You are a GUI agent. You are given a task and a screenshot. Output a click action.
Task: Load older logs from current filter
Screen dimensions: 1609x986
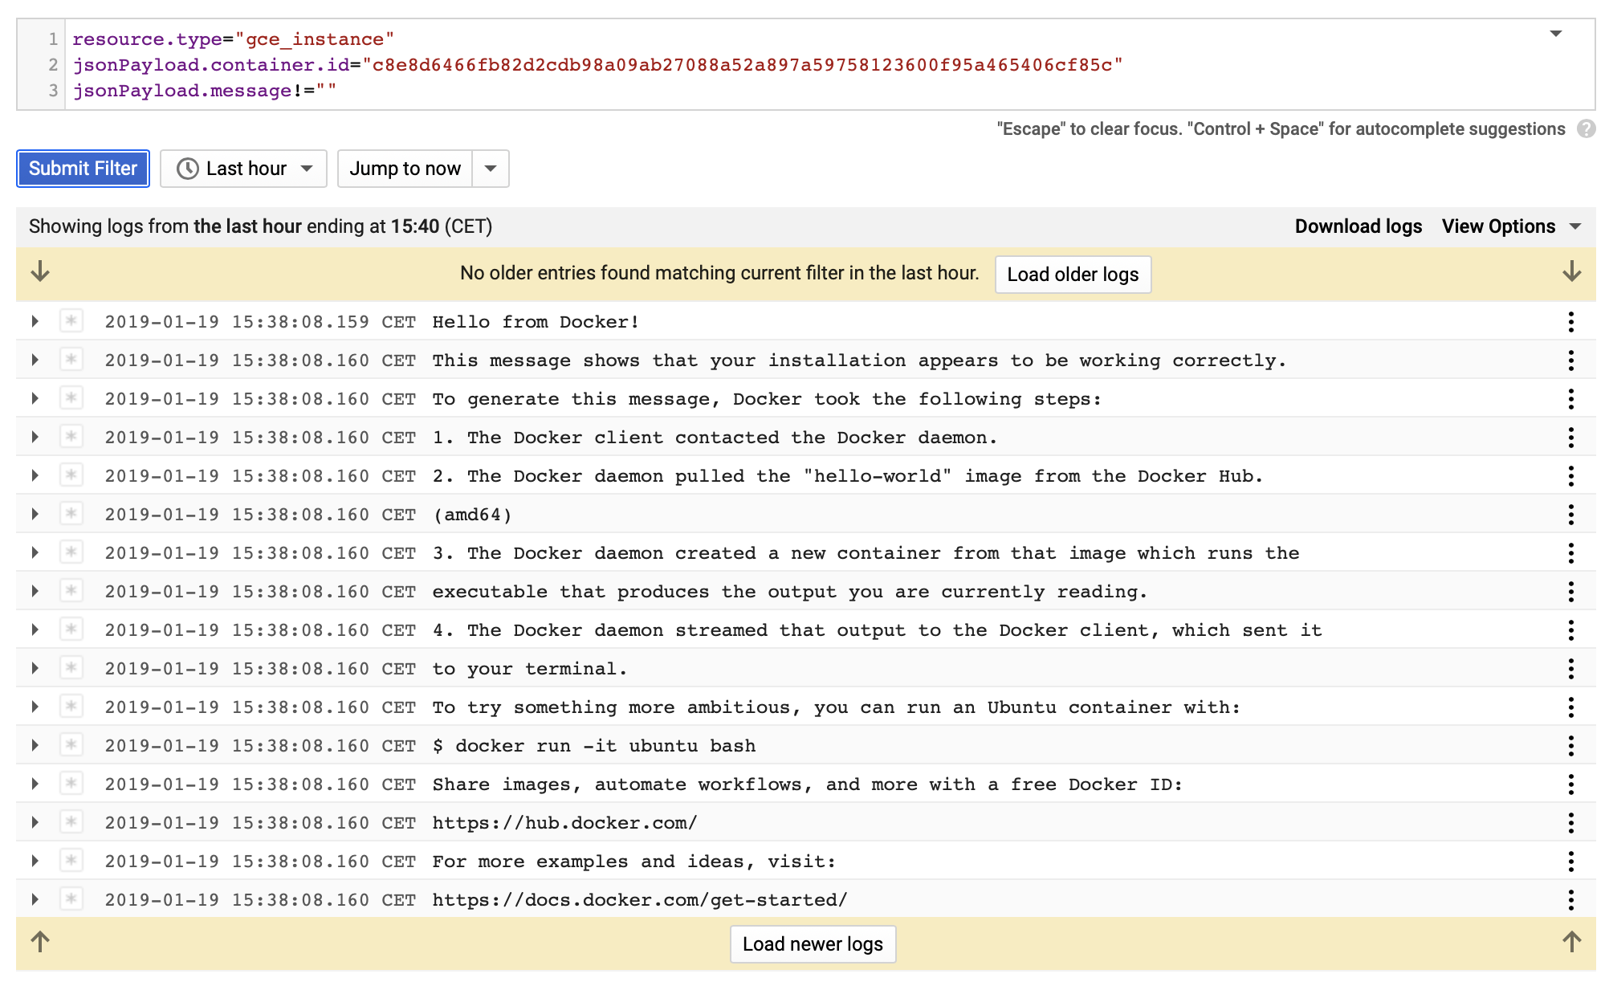(1070, 274)
